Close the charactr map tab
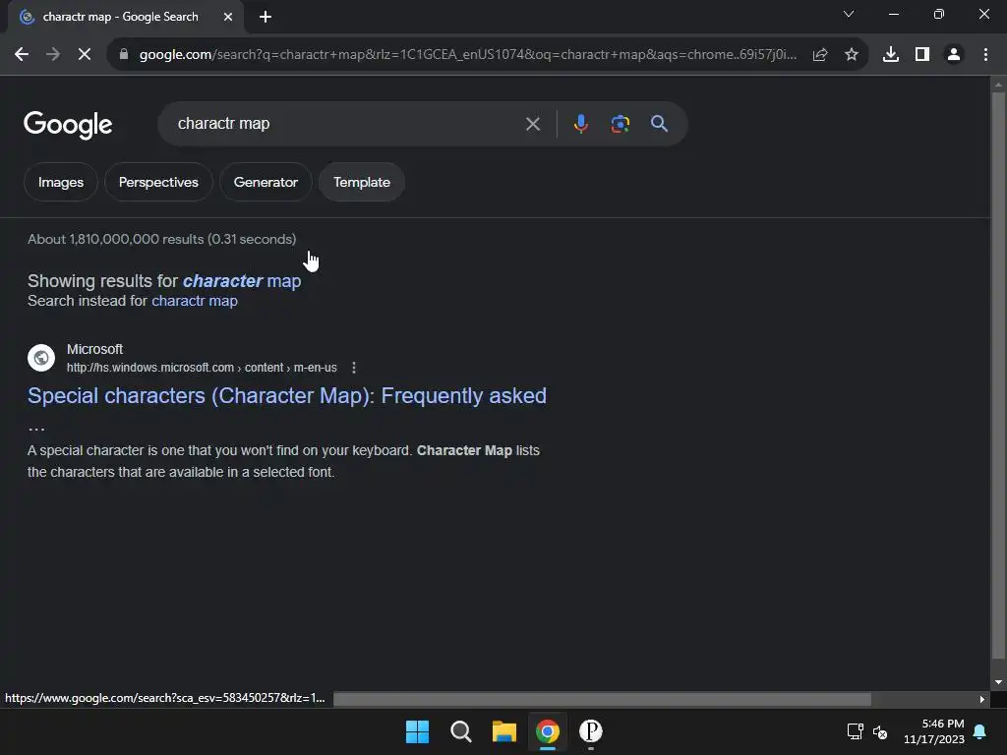The height and width of the screenshot is (755, 1007). [228, 17]
